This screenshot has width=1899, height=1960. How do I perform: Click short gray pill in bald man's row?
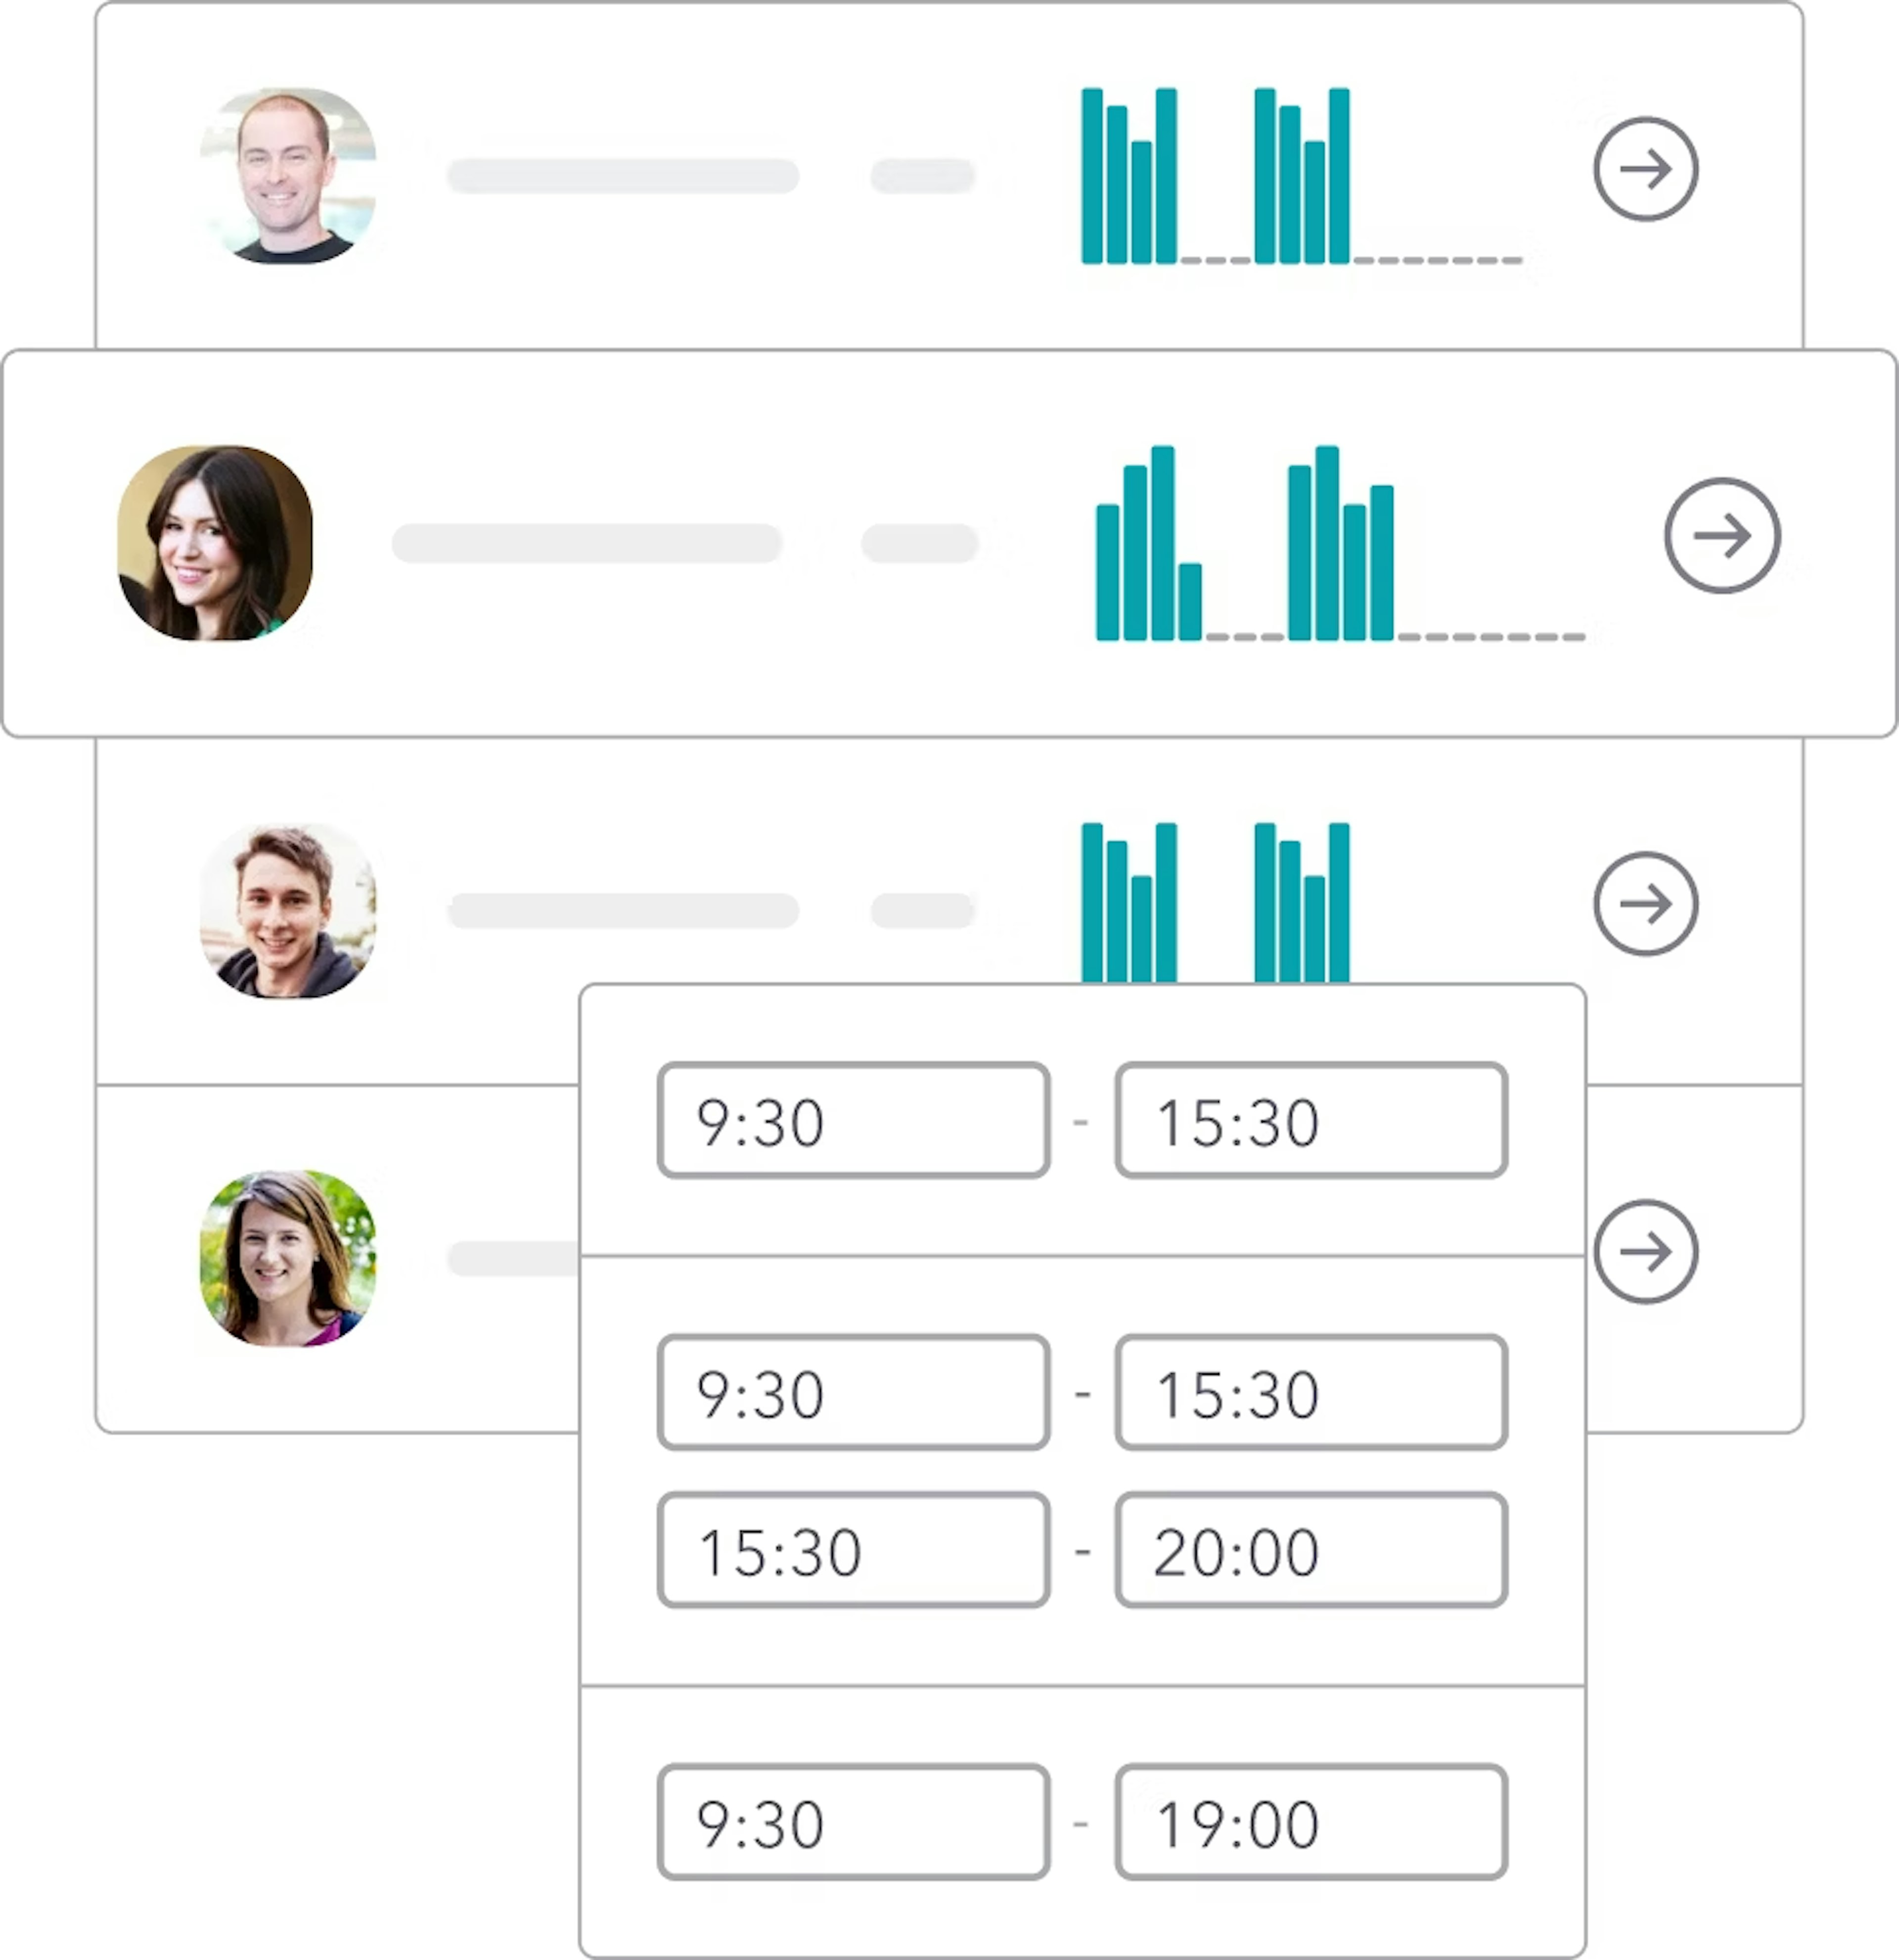[x=922, y=176]
